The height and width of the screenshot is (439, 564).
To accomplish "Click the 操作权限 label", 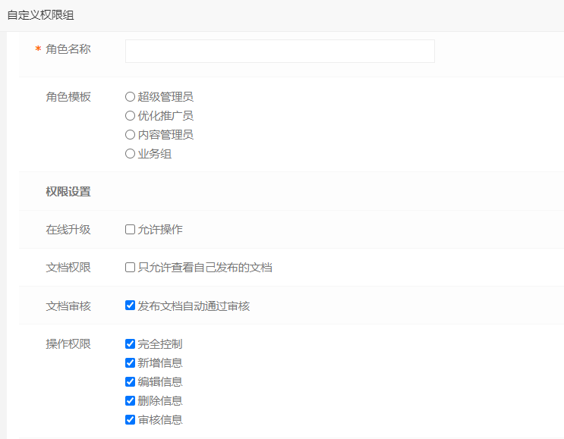I will pyautogui.click(x=68, y=344).
